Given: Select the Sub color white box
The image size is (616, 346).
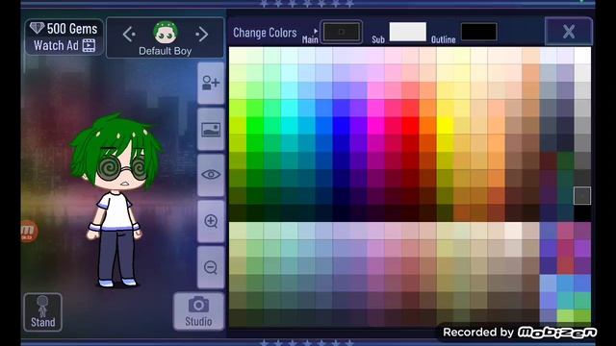Looking at the screenshot, I should click(x=407, y=32).
